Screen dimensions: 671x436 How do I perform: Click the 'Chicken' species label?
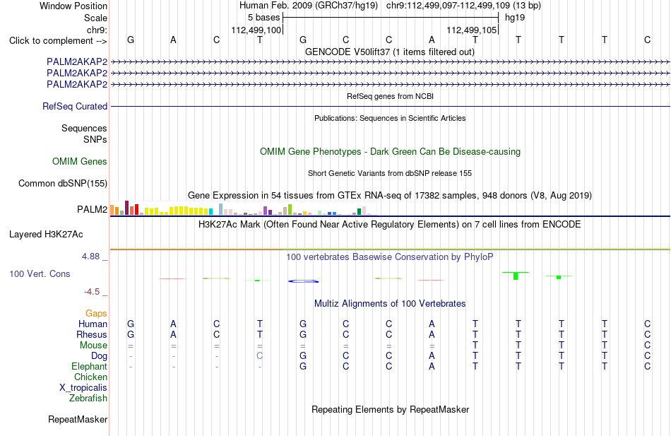90,377
